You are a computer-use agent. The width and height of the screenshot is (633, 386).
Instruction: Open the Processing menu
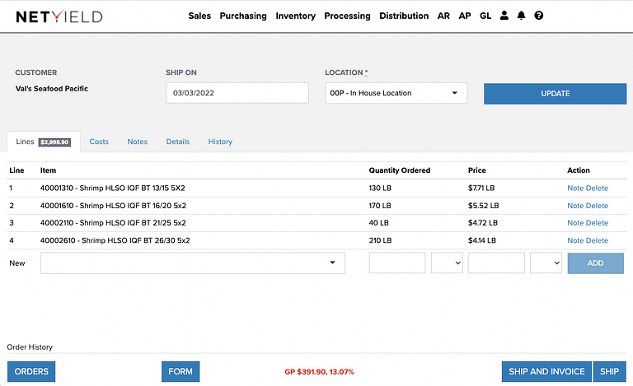tap(347, 16)
